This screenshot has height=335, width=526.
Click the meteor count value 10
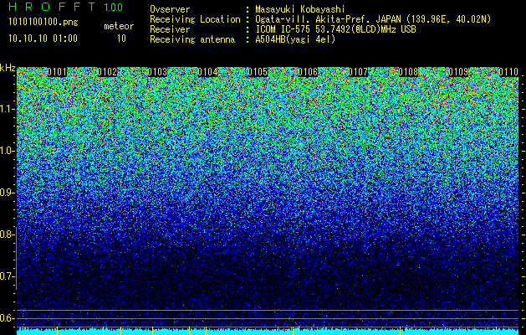(x=121, y=39)
